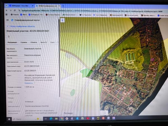Open the purple taskbar icon at far right
168x126 pixels.
coord(114,118)
